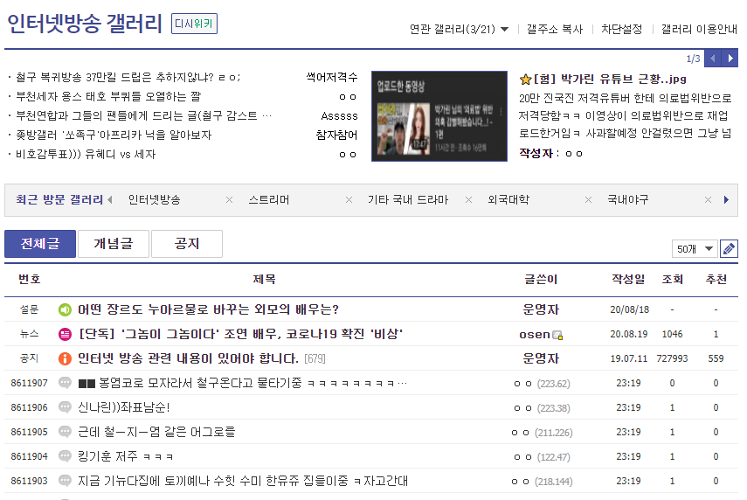This screenshot has height=500, width=747.
Task: Open the 50개 posts-per-page dropdown
Action: point(695,249)
